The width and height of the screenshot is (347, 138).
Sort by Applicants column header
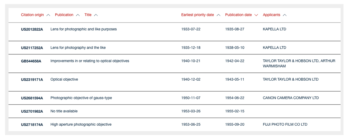272,15
